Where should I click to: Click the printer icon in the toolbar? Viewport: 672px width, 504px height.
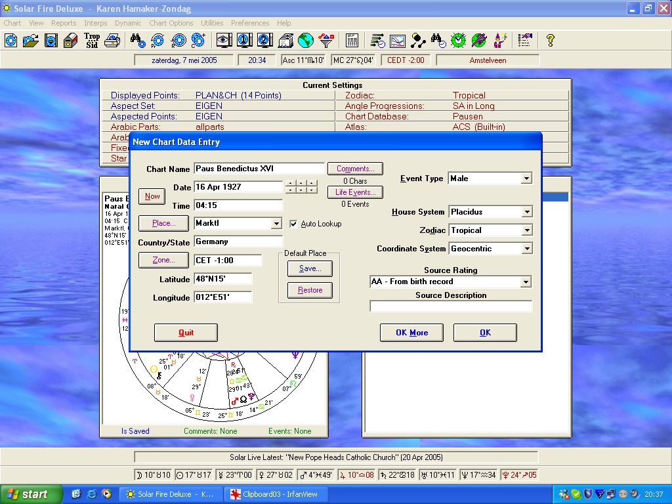112,41
